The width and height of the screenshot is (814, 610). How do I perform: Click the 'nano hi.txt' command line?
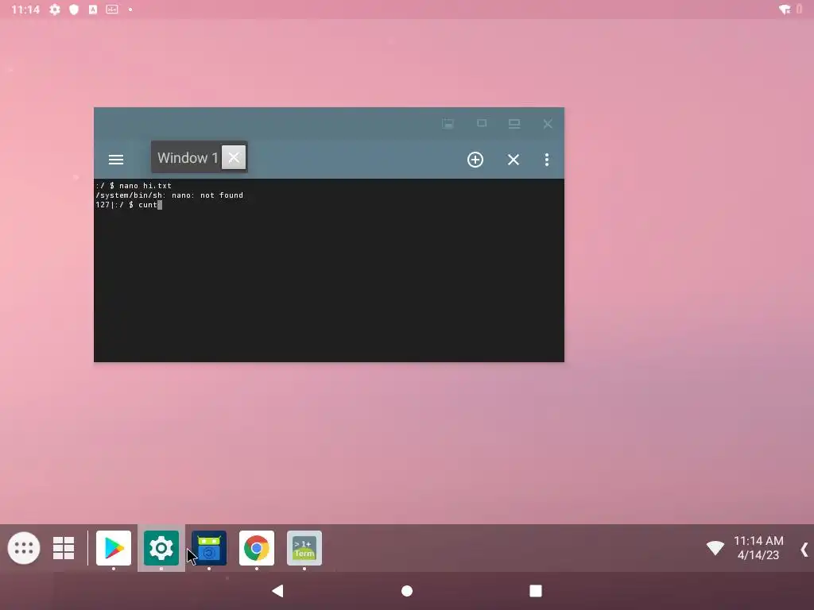click(134, 185)
